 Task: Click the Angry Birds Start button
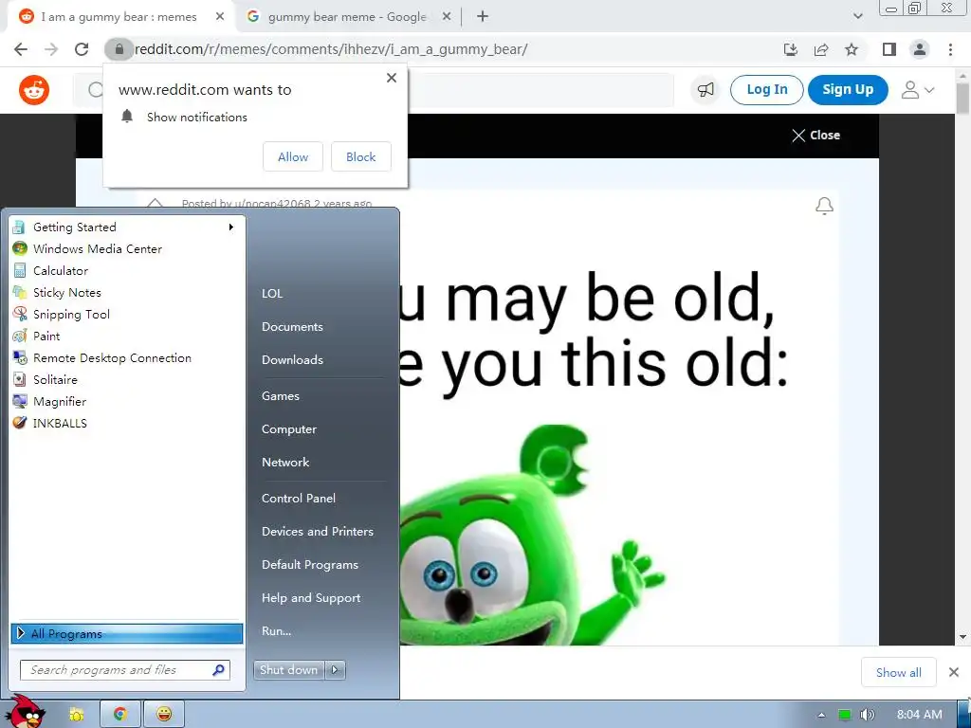point(25,712)
